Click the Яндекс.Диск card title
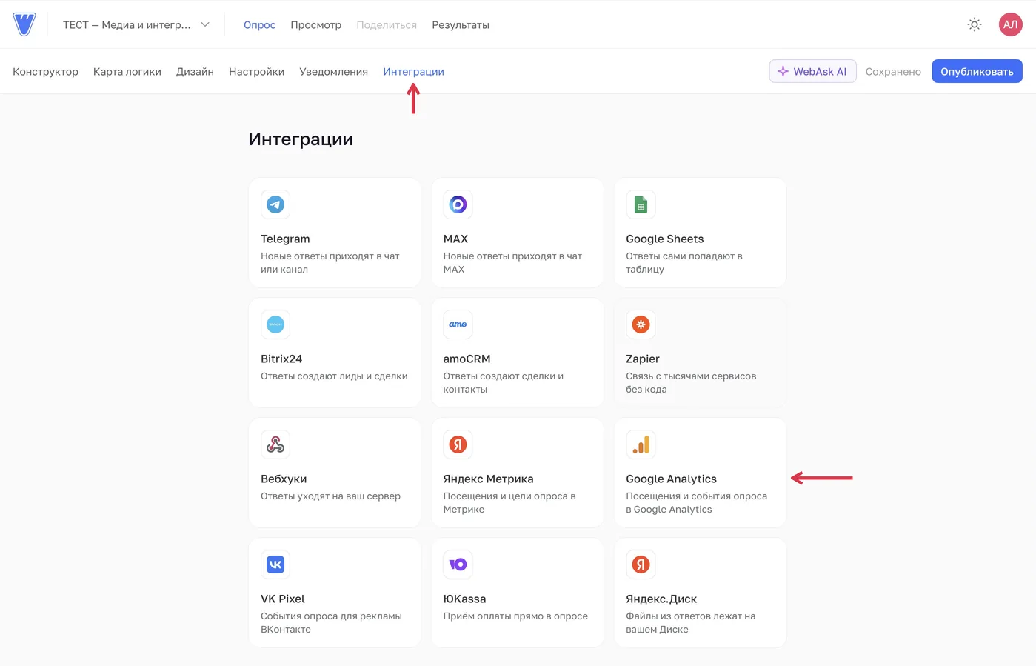The image size is (1036, 666). click(x=661, y=599)
